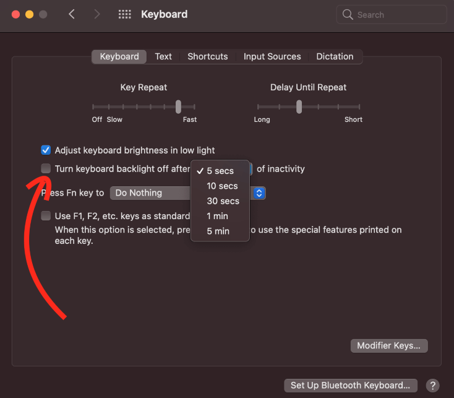The width and height of the screenshot is (454, 398).
Task: Toggle Adjust keyboard brightness in low light
Action: pyautogui.click(x=46, y=150)
